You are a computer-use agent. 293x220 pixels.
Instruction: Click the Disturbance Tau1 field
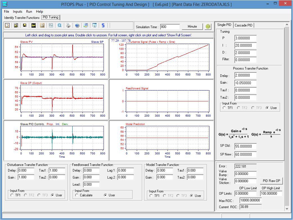pos(57,170)
